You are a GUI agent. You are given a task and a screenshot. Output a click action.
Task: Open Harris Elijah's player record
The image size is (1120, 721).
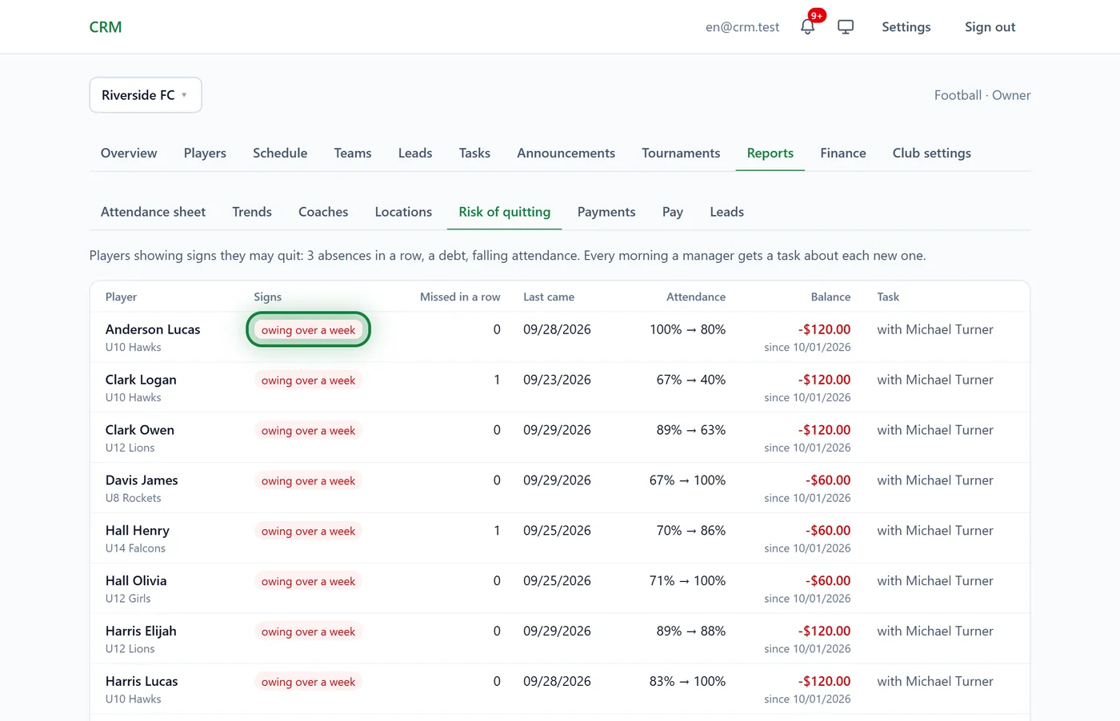pyautogui.click(x=141, y=631)
